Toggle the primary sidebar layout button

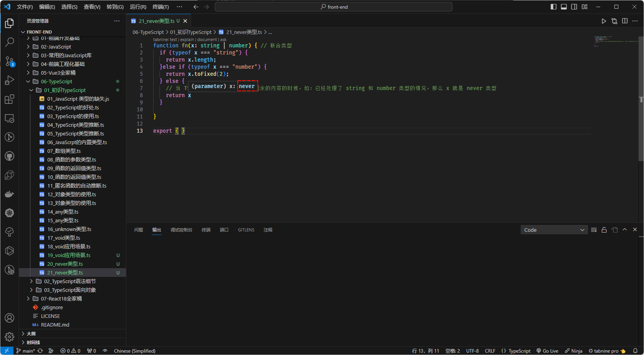pos(554,7)
